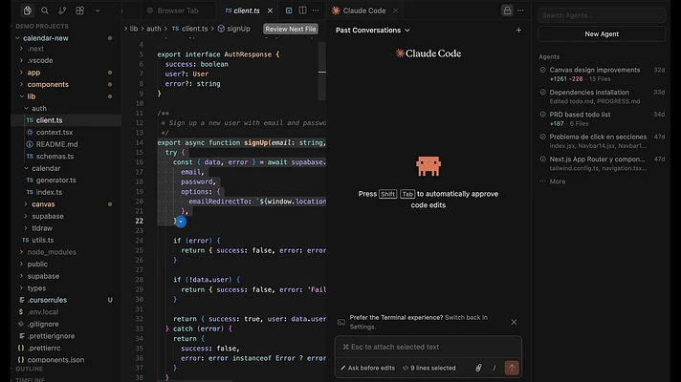Select the Claude Code tab
Viewport: 681px width, 382px height.
[x=364, y=11]
